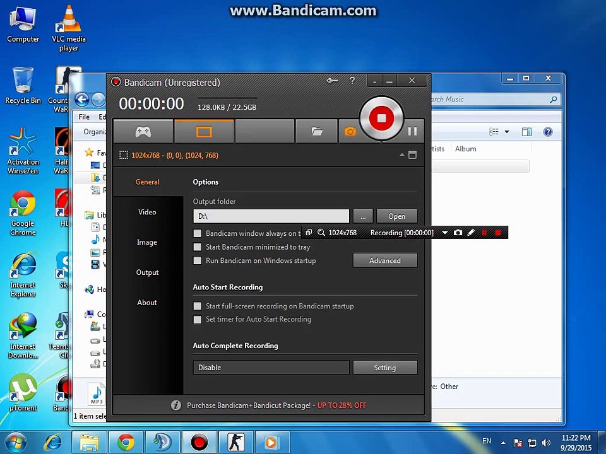Viewport: 606px width, 454px height.
Task: Switch to Counter-Strike in taskbar
Action: (237, 443)
